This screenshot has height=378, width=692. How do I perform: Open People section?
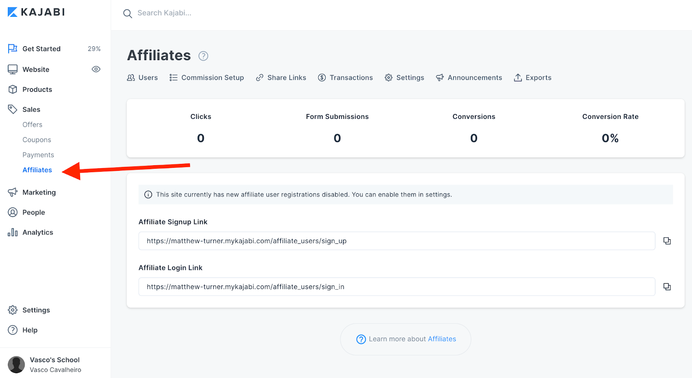tap(34, 212)
